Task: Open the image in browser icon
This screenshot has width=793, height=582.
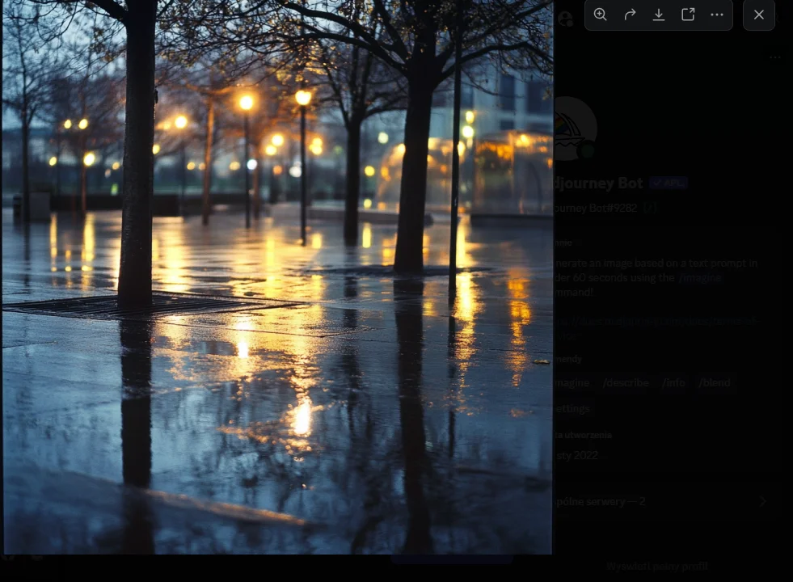Action: pos(688,15)
